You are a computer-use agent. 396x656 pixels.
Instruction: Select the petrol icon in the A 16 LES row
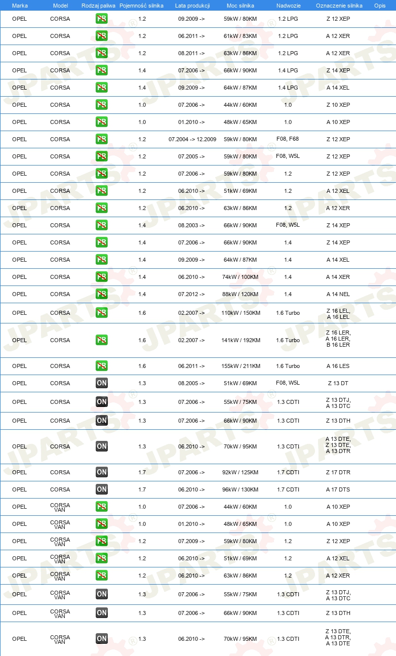pyautogui.click(x=102, y=366)
